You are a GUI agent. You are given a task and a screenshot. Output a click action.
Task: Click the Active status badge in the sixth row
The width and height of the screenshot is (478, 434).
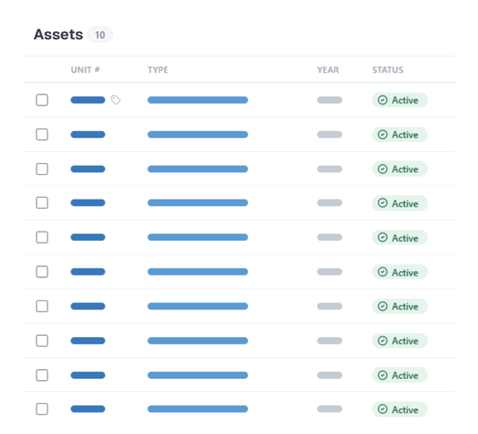click(399, 272)
